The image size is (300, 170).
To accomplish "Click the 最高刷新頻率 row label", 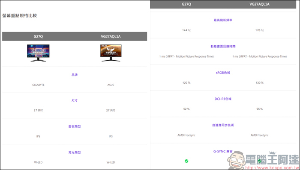I will click(223, 20).
